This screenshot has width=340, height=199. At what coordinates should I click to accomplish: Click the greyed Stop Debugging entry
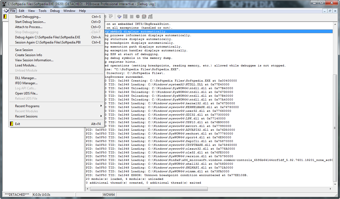coord(56,32)
